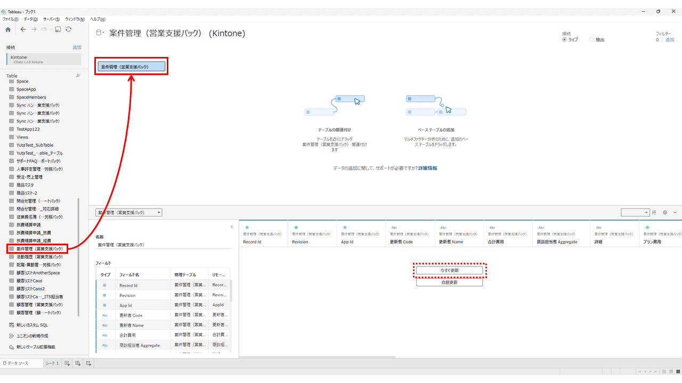Click the 追加 link under フィルター
Viewport: 682px width, 383px height.
point(670,40)
